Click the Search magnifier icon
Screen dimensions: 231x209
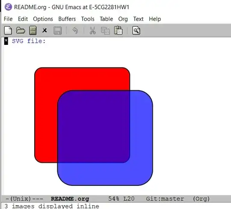pyautogui.click(x=136, y=30)
